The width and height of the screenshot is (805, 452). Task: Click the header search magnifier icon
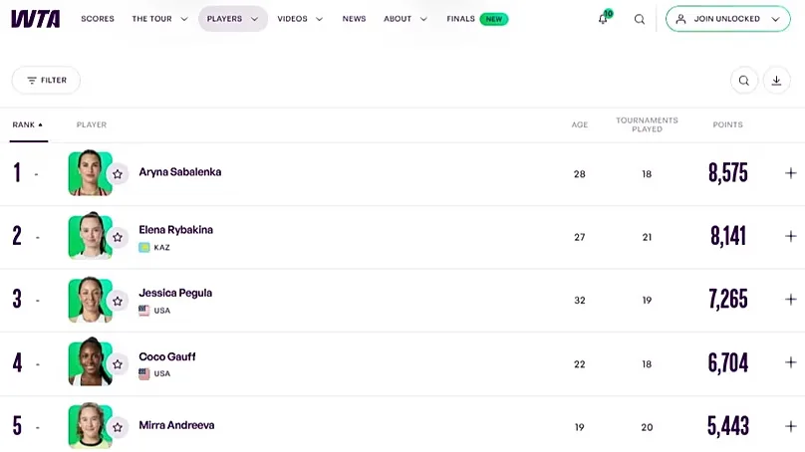tap(640, 20)
